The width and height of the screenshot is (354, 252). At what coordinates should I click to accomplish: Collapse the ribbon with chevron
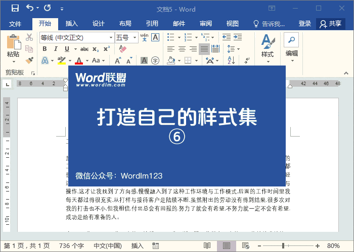coord(346,73)
